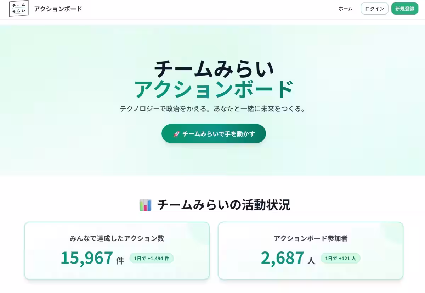Click the rocket icon in the hero button
Viewport: 425px width, 293px height.
coord(176,134)
